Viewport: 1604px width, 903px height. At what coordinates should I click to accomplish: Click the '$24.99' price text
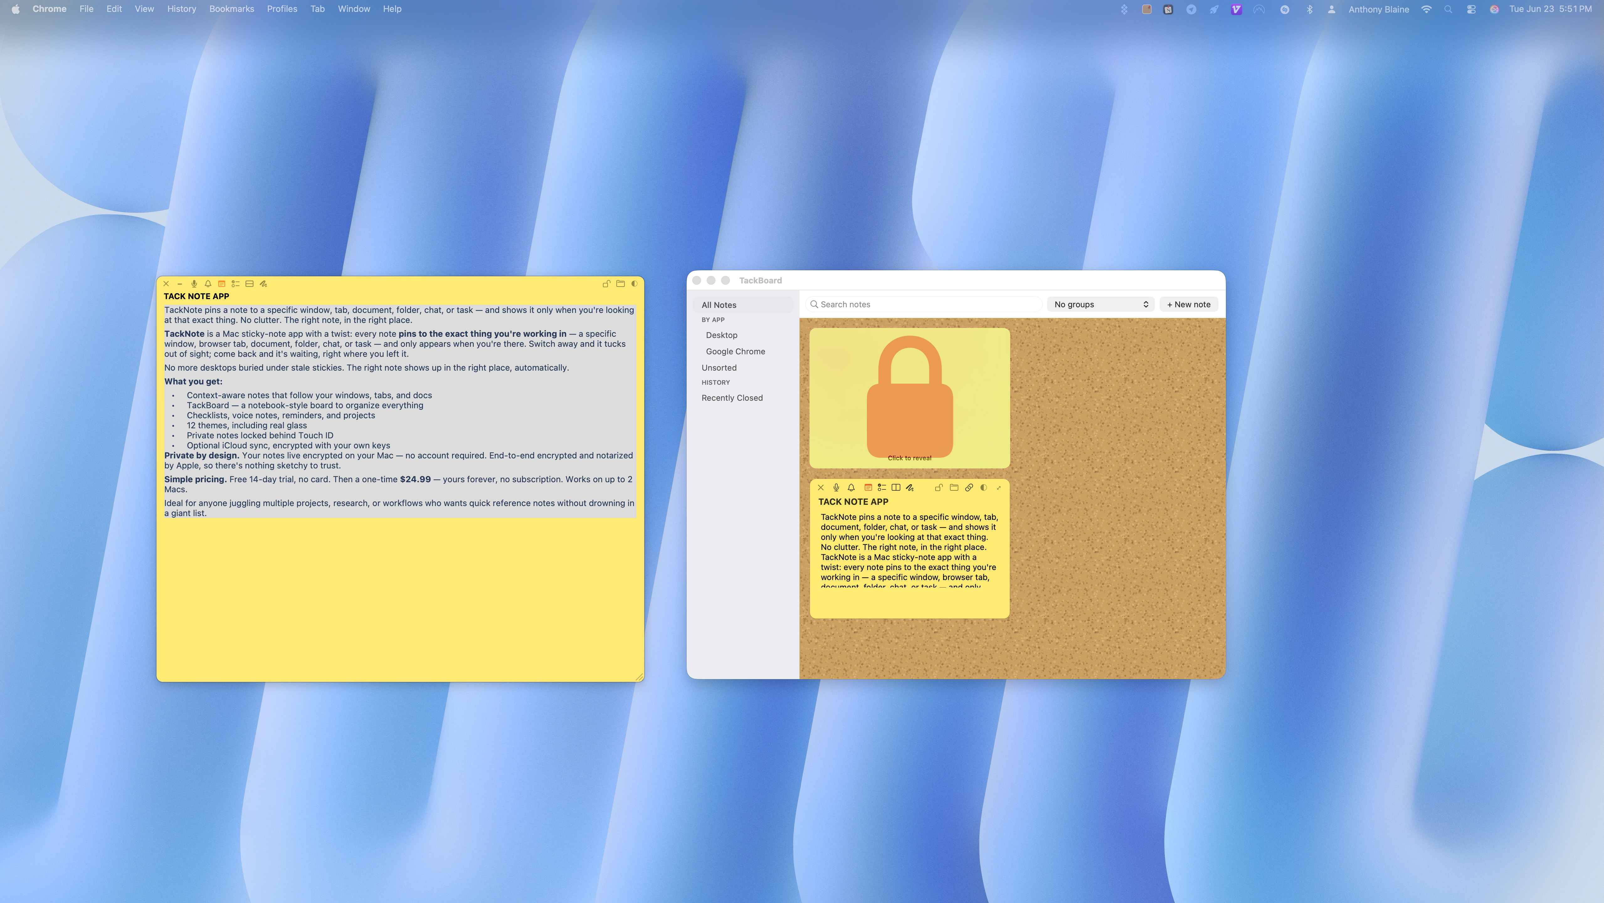(x=415, y=479)
